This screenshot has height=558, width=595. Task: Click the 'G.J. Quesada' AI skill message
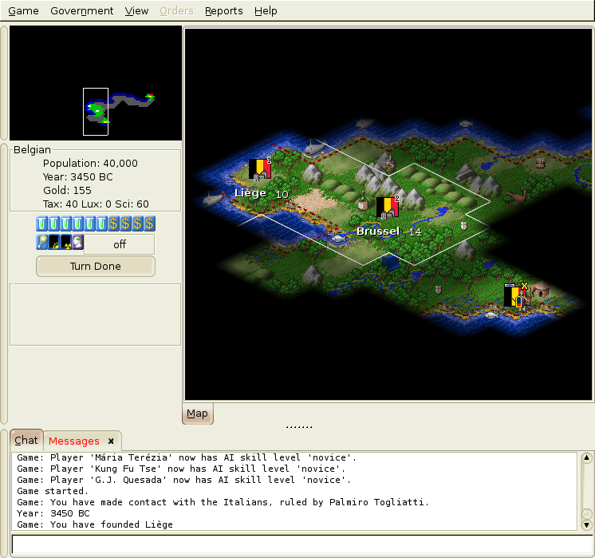point(184,480)
